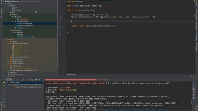198x111 pixels.
Task: Sort test results by duration
Action: [x=17, y=80]
